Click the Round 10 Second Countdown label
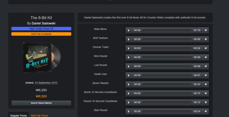Viewport: 229px width, 117px height. pos(101,101)
